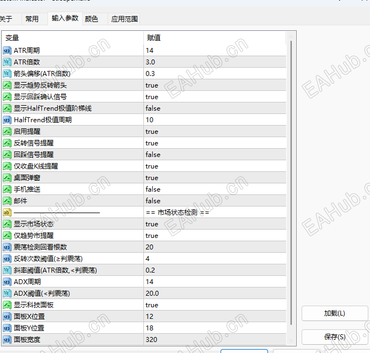Viewport: 370px width, 353px height.
Task: Click the icon next to 箭头偏移(ATR倍数)
Action: (7, 74)
